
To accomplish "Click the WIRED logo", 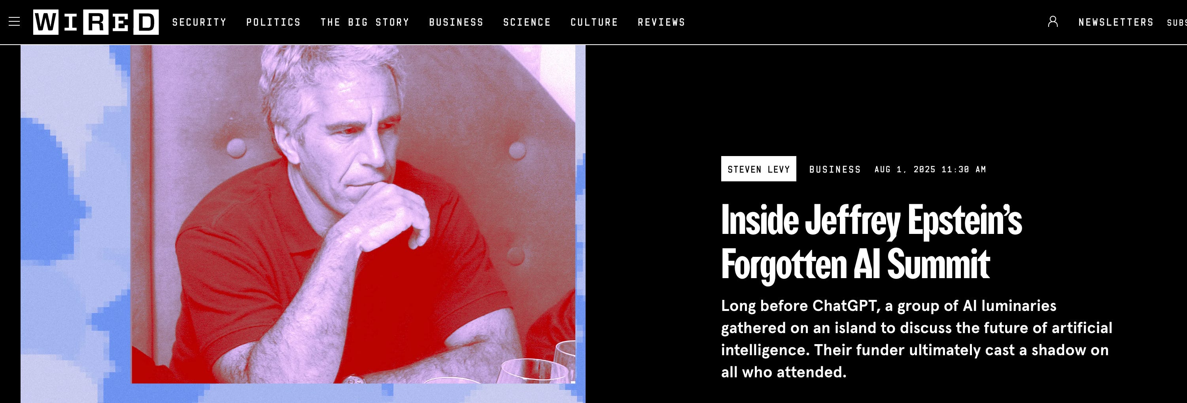I will coord(96,22).
